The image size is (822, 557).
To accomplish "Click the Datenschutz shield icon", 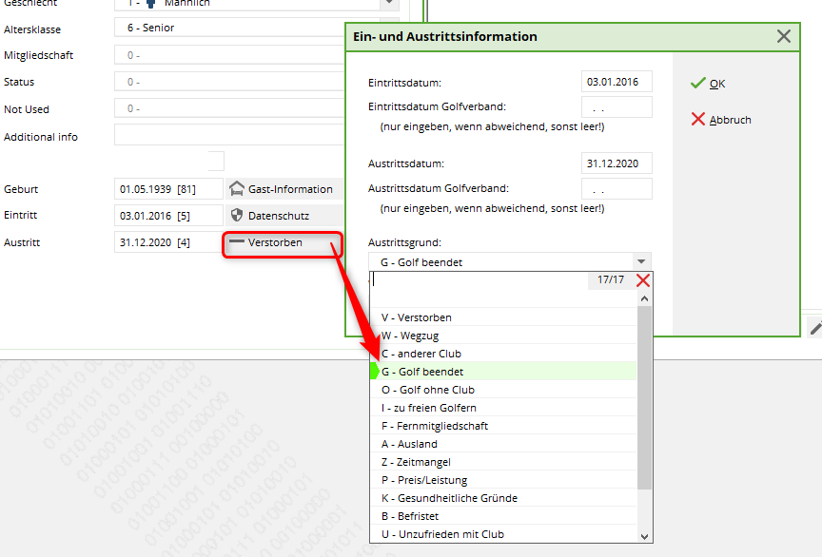I will 237,216.
